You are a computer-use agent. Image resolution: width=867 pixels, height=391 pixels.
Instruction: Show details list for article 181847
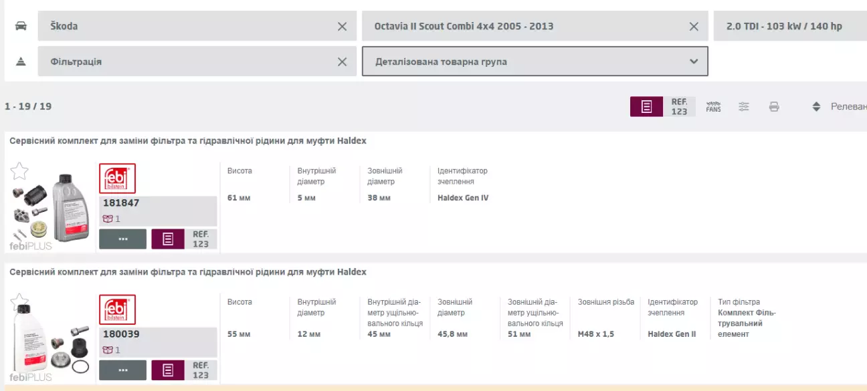point(168,239)
